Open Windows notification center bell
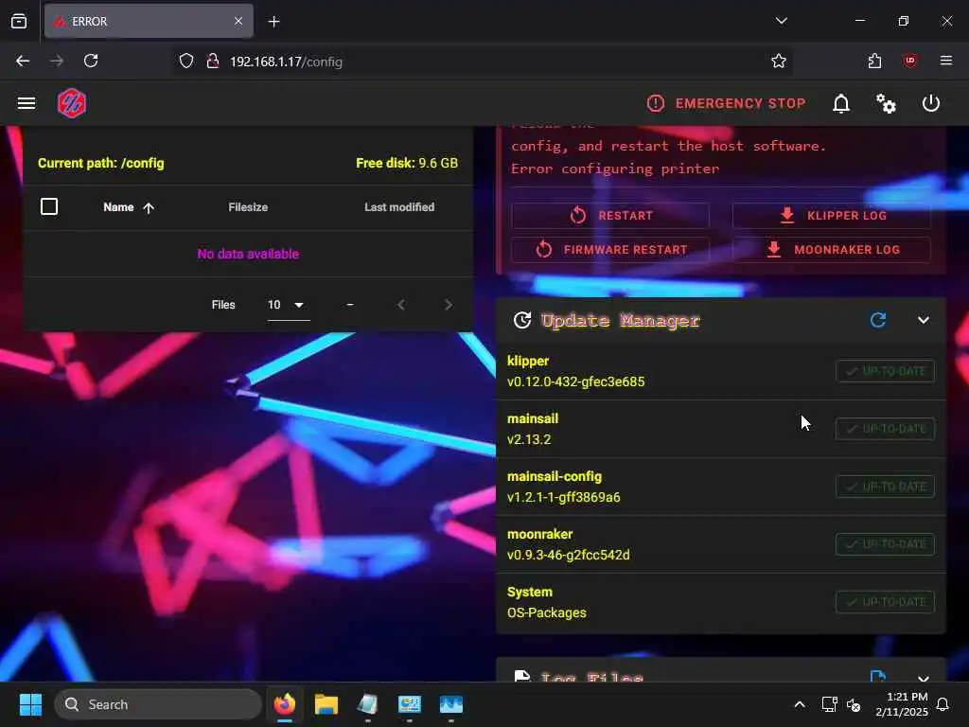The image size is (969, 727). [943, 704]
